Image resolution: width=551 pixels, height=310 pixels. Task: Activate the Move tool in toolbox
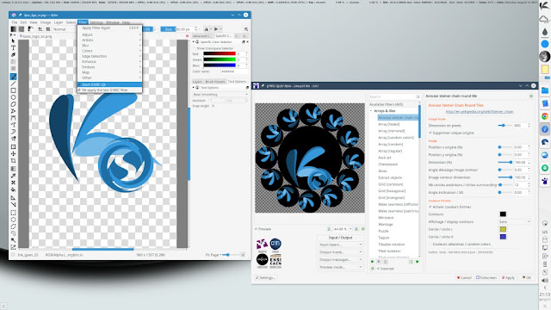pyautogui.click(x=13, y=153)
